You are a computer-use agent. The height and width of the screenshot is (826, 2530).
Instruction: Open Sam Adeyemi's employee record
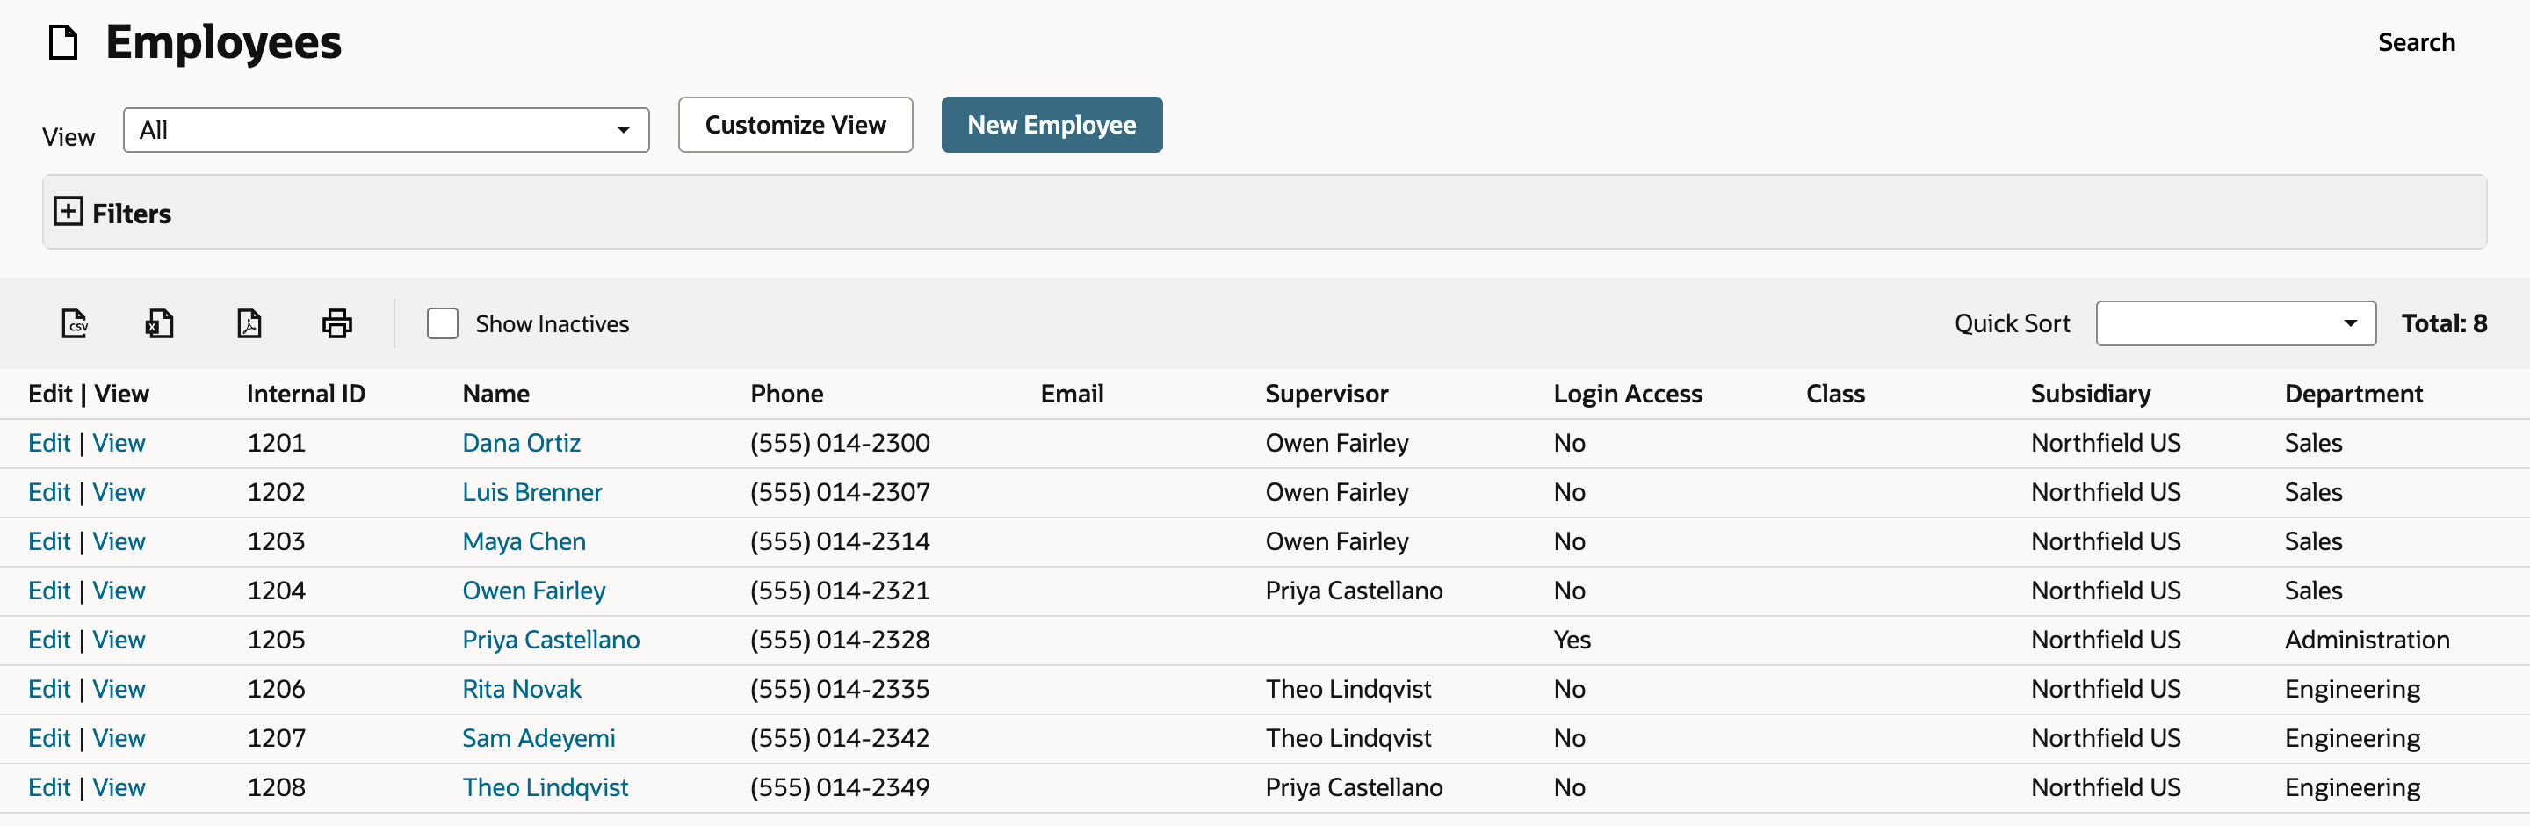[x=539, y=737]
